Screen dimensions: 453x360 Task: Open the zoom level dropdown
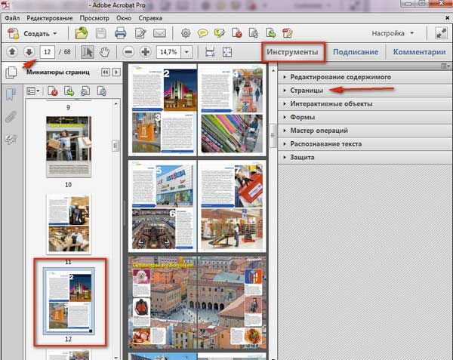click(186, 52)
